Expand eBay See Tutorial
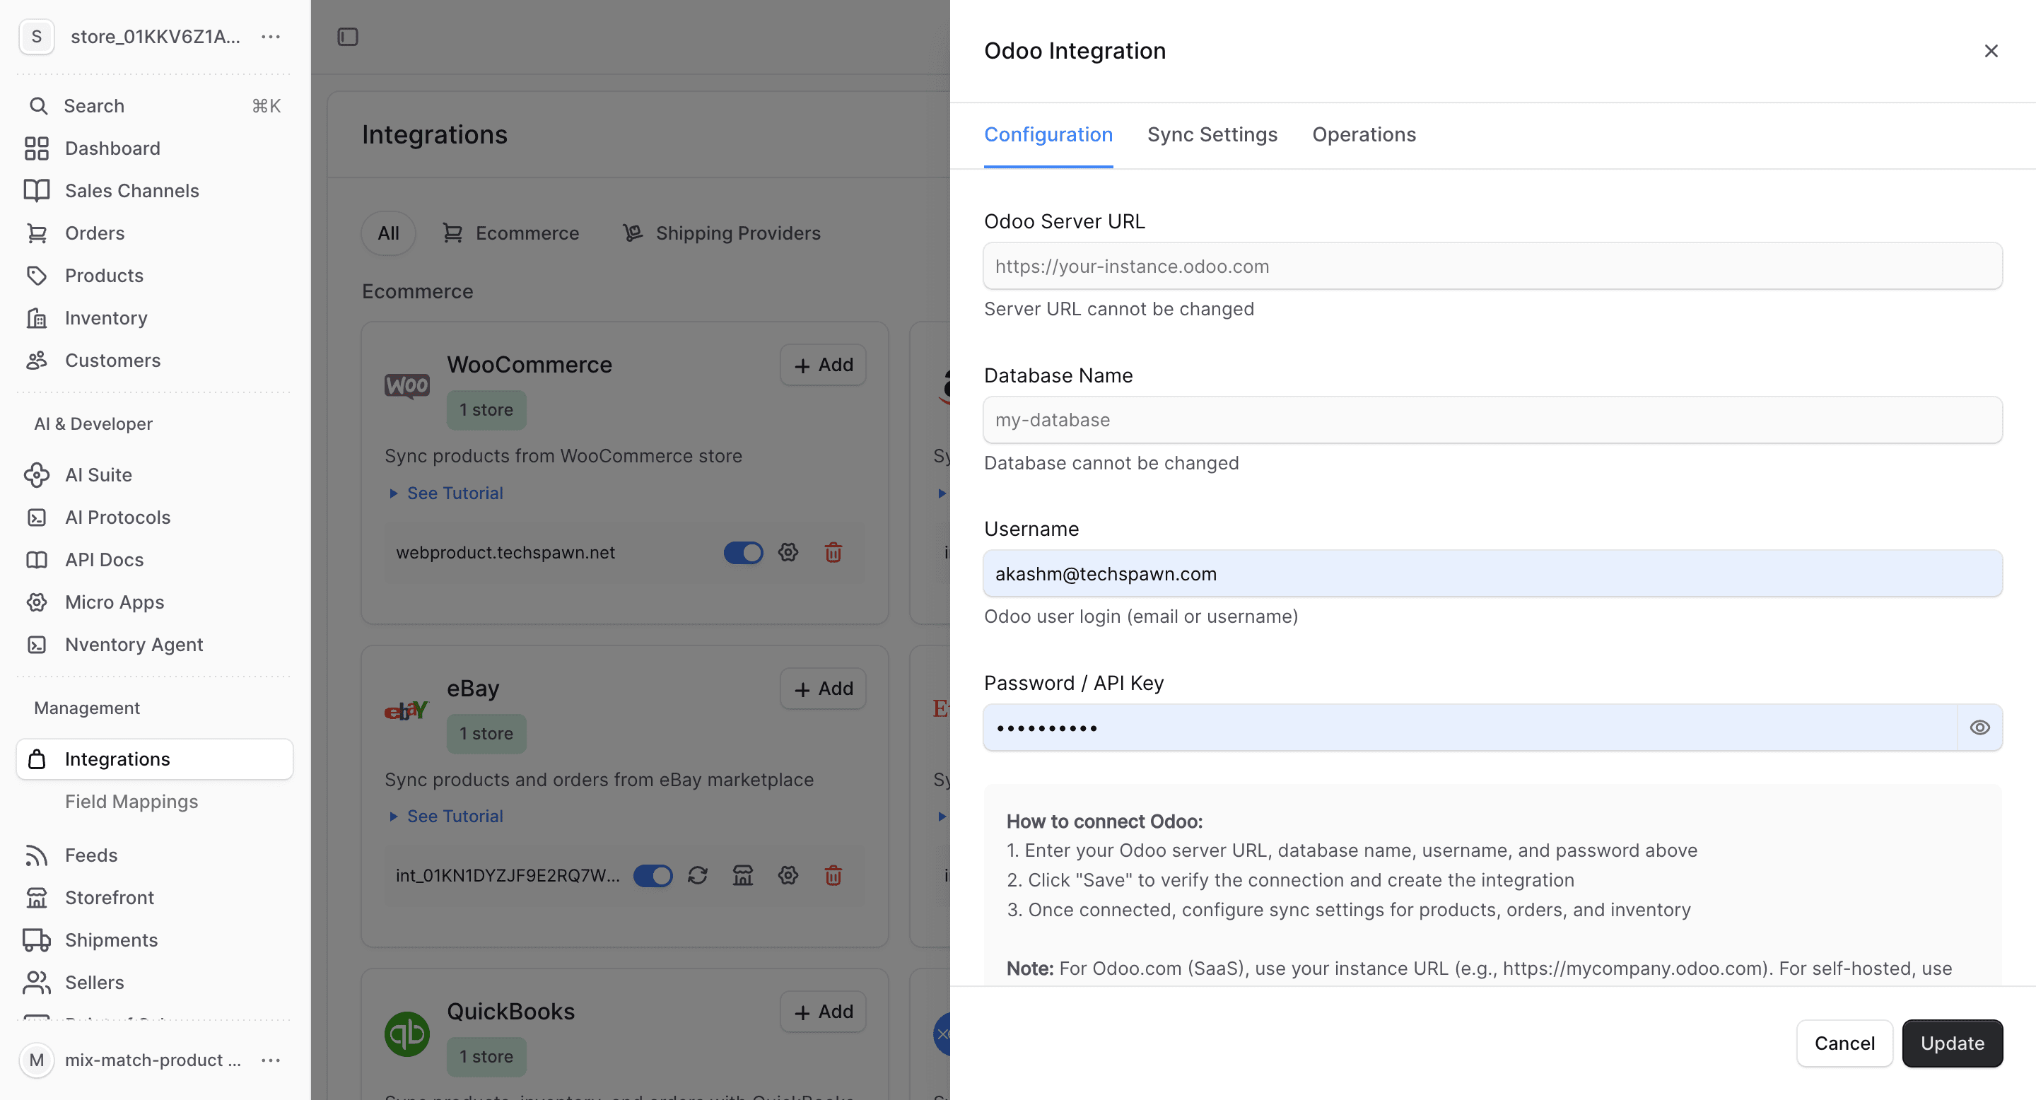 (447, 817)
